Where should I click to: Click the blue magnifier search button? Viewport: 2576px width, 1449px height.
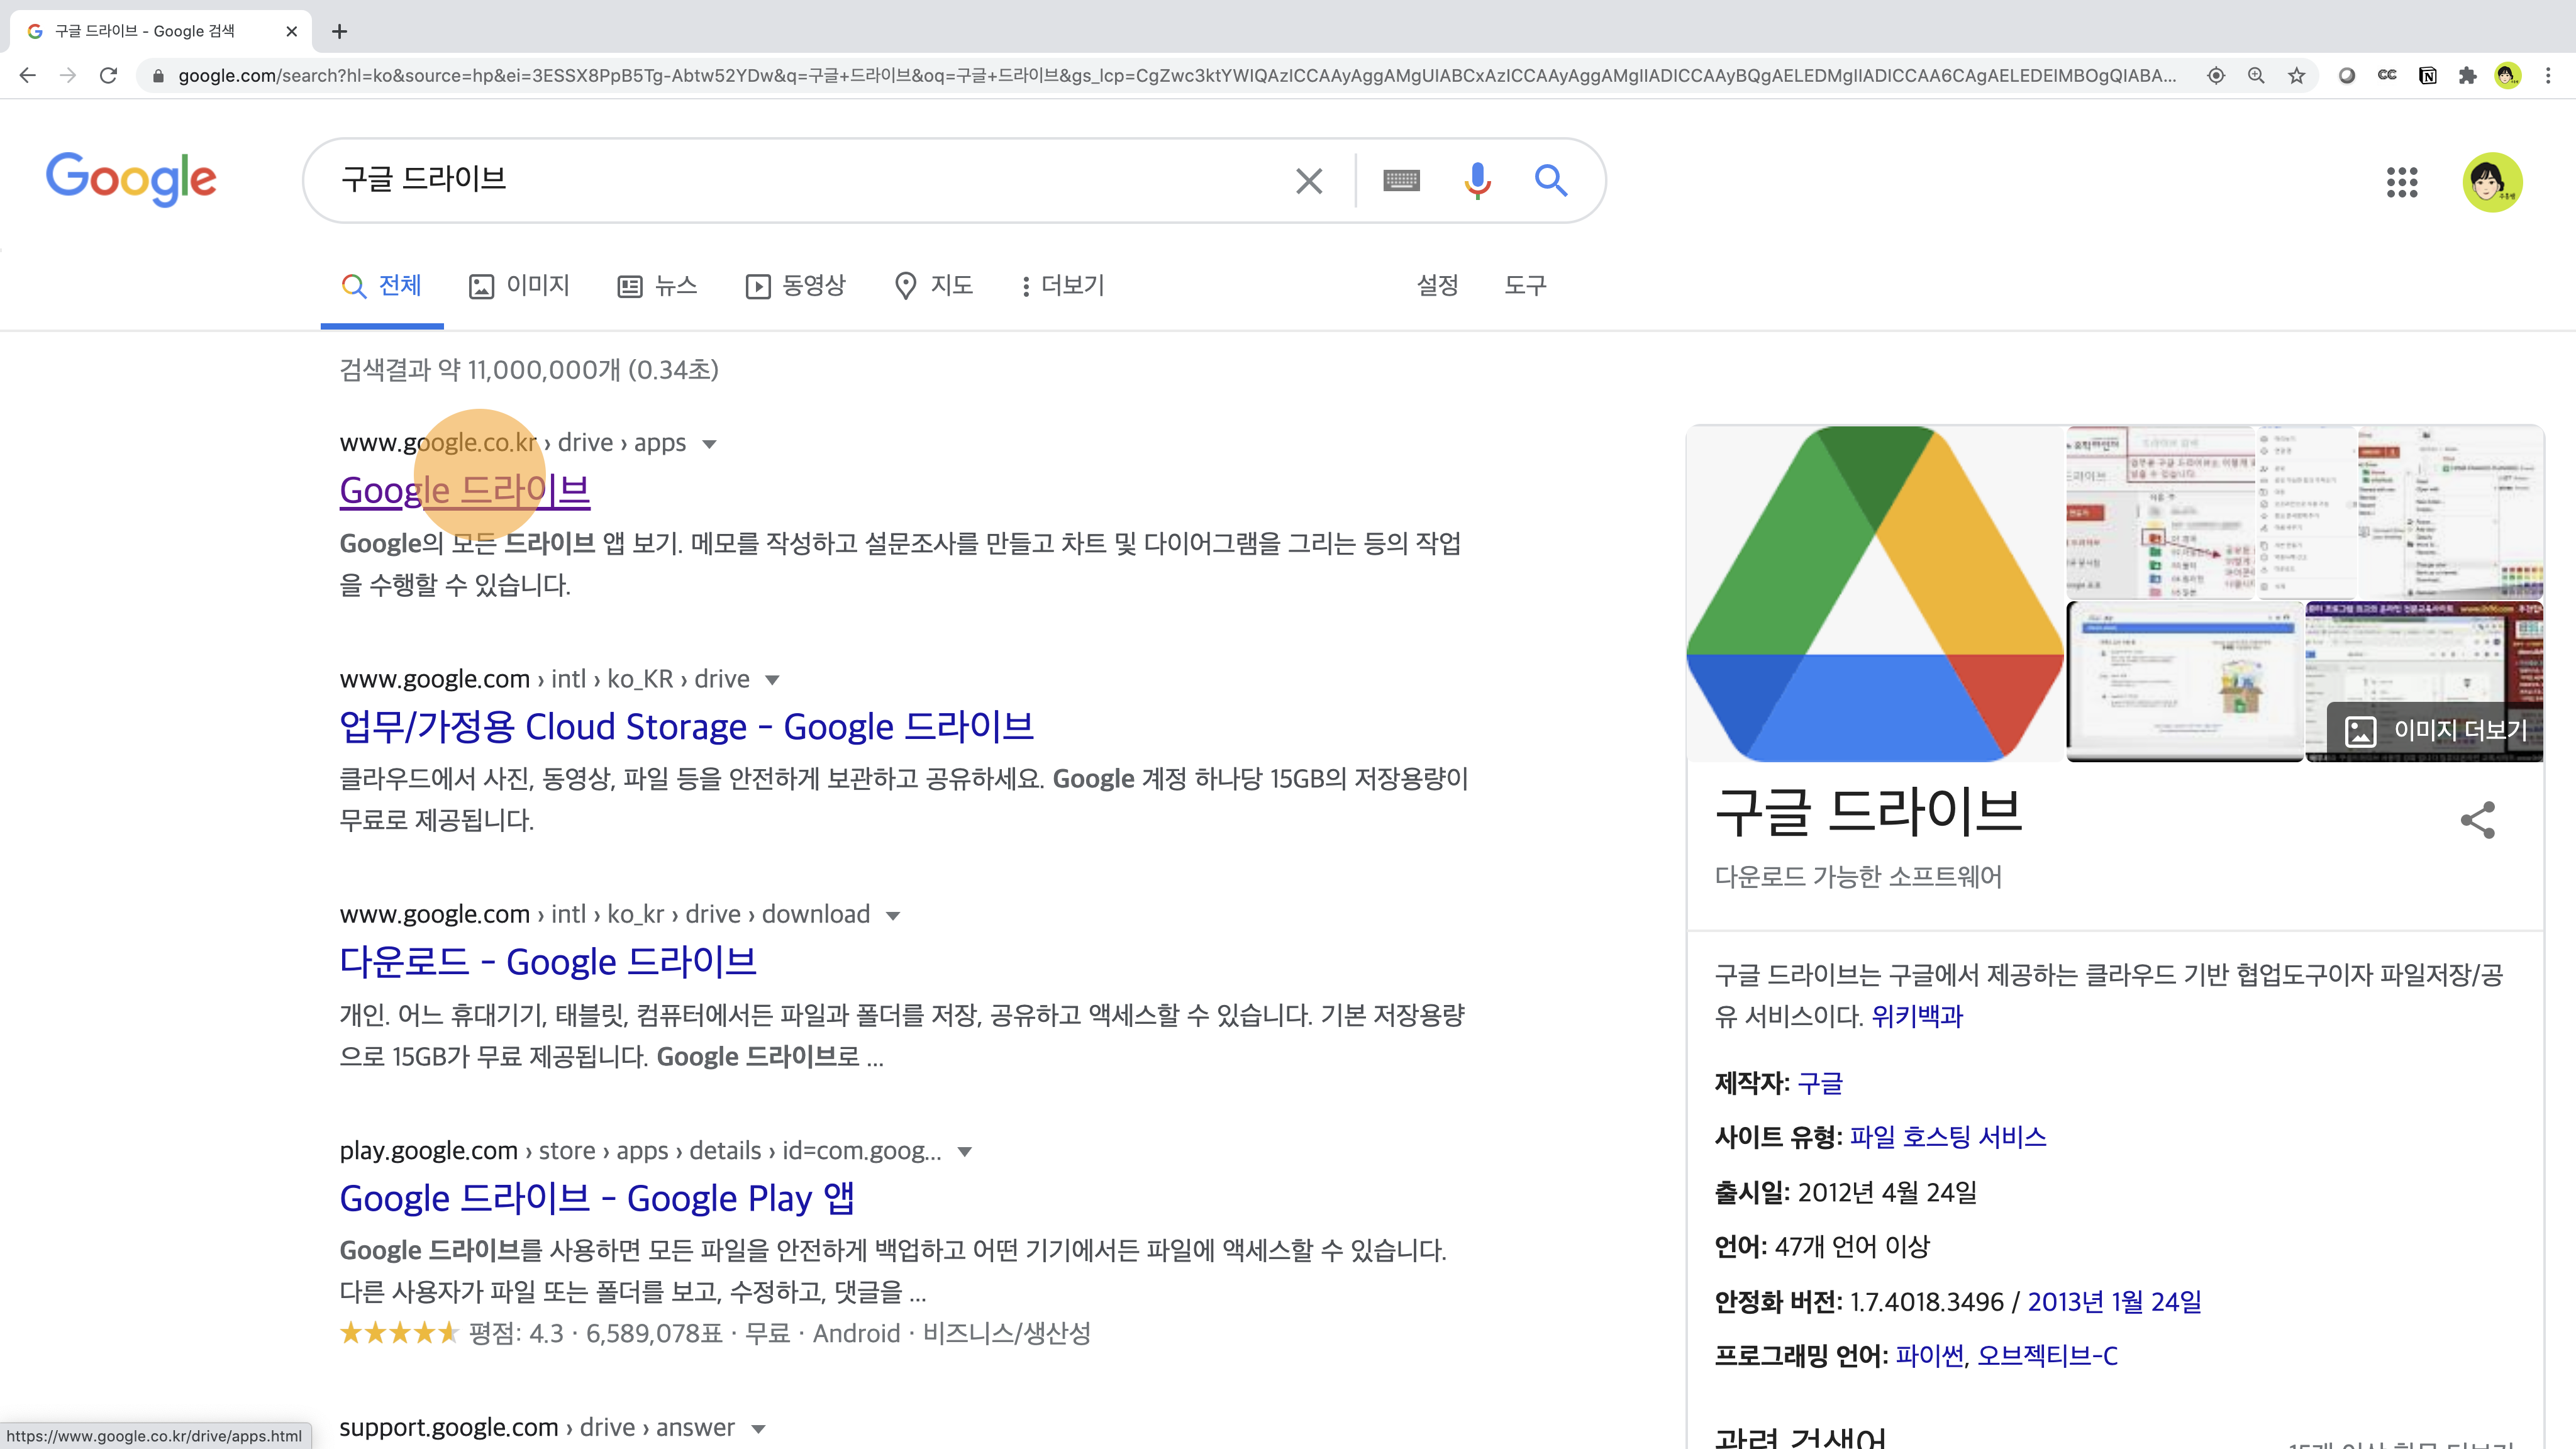(1551, 180)
